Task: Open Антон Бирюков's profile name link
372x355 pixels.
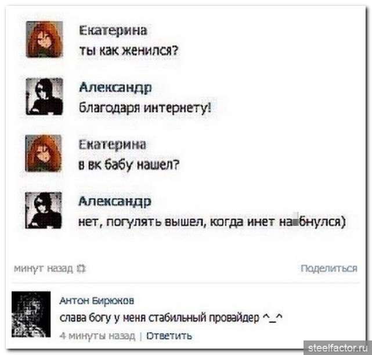Action: pyautogui.click(x=97, y=300)
